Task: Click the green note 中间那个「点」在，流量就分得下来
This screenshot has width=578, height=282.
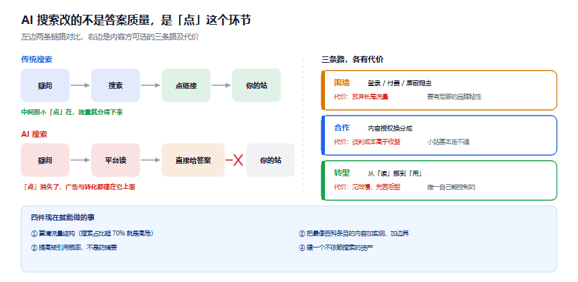Action: 72,112
